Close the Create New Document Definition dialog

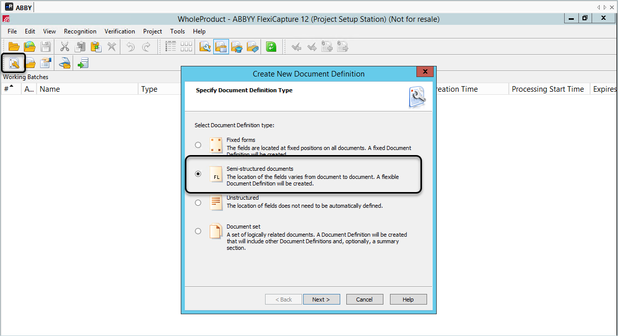click(425, 72)
